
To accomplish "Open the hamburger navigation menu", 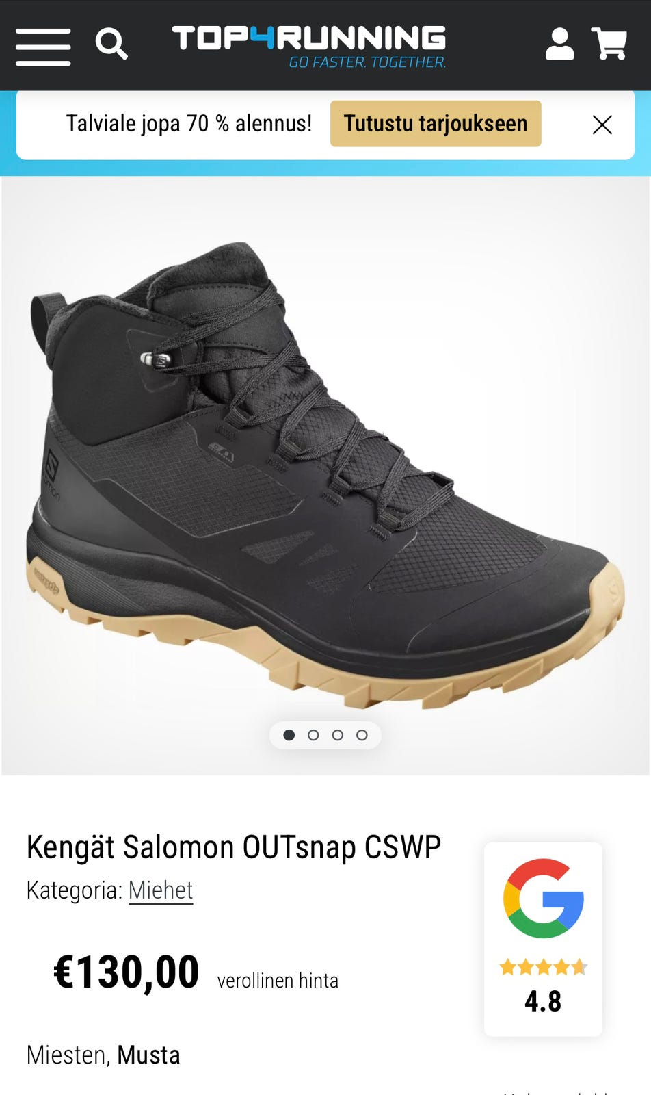I will click(x=43, y=47).
